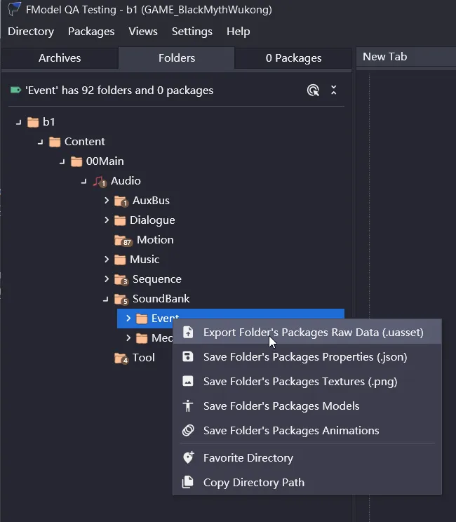Expand the AuxBus folder
Image resolution: width=456 pixels, height=522 pixels.
(x=107, y=201)
